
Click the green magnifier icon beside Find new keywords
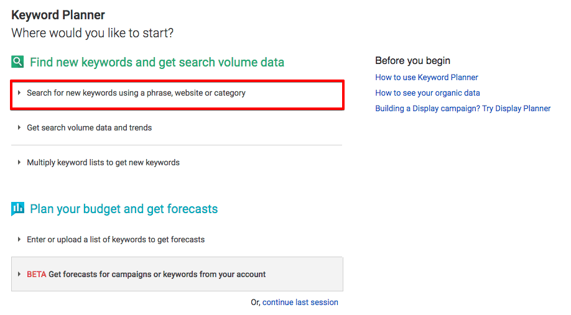18,62
